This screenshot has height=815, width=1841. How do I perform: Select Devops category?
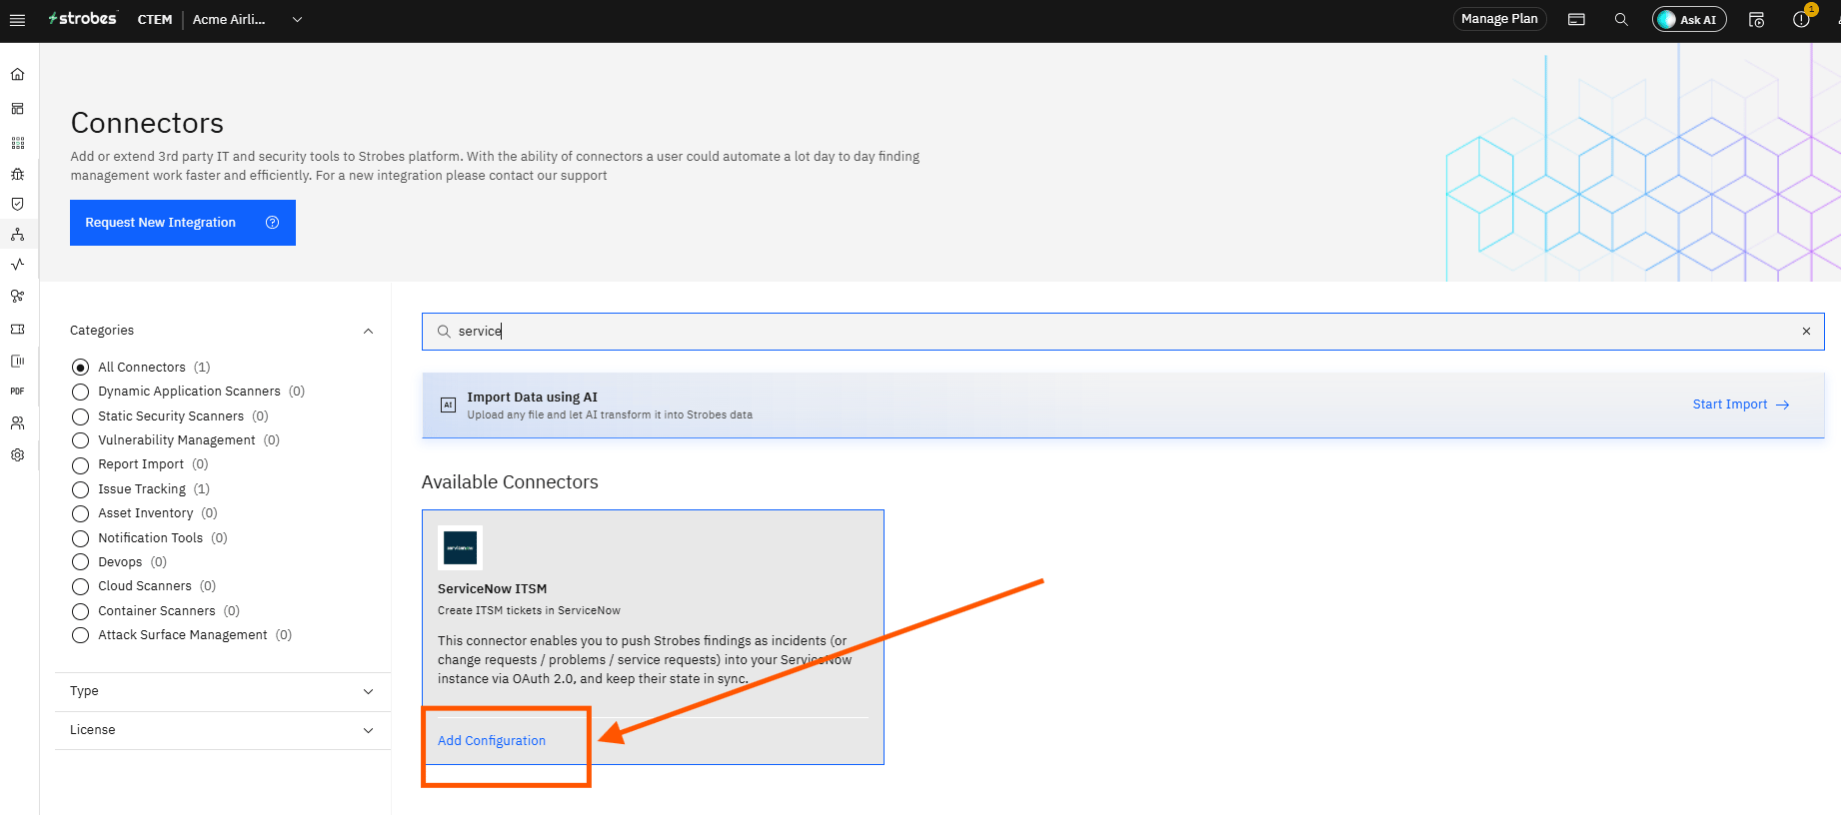click(x=81, y=562)
